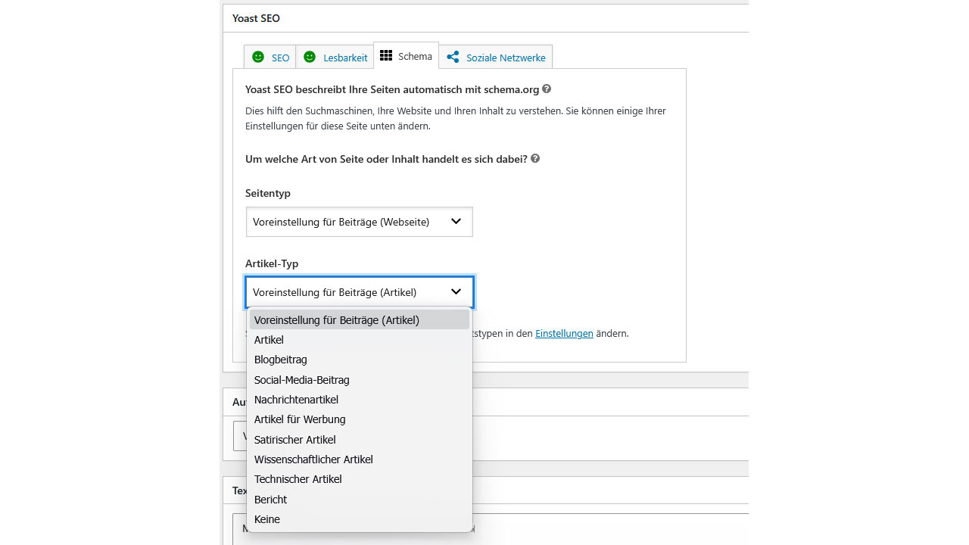The width and height of the screenshot is (969, 545).
Task: Click the Seitentyp dropdown chevron arrow
Action: [x=456, y=222]
